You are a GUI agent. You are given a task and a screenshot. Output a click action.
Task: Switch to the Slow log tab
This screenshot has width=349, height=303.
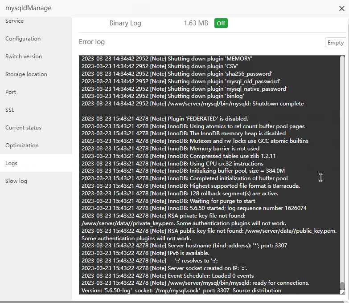[x=16, y=181]
